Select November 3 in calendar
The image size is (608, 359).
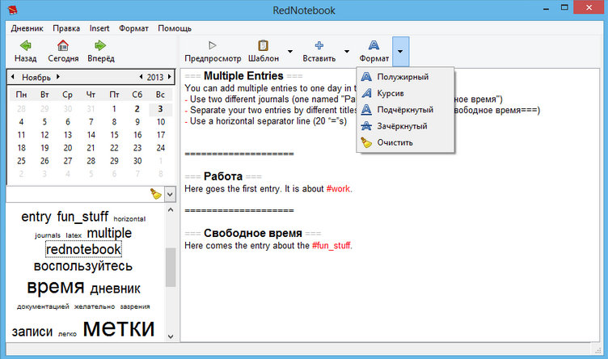(x=160, y=109)
